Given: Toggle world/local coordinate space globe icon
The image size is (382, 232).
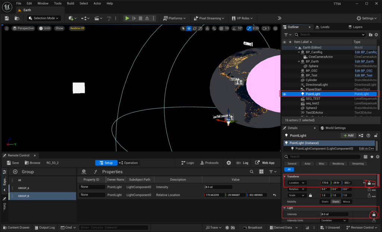Looking at the screenshot, I should (x=207, y=28).
